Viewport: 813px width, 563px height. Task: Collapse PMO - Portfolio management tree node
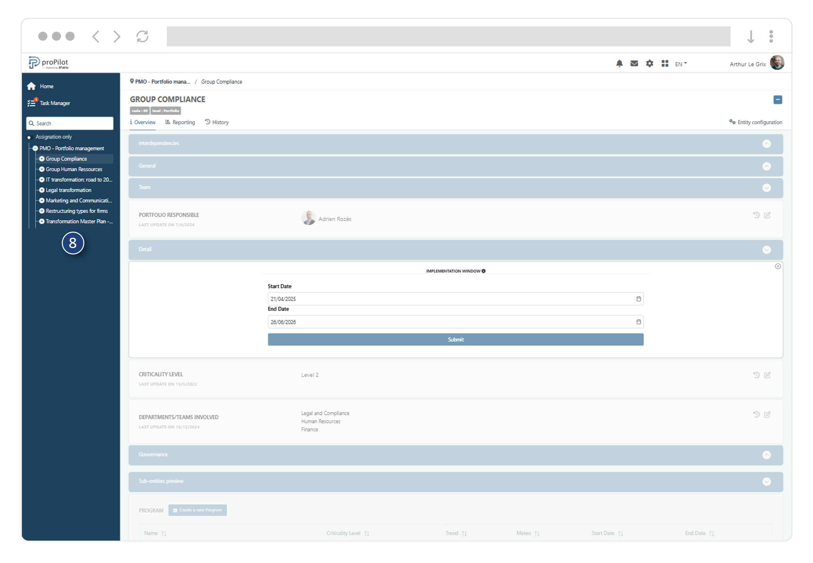point(35,149)
